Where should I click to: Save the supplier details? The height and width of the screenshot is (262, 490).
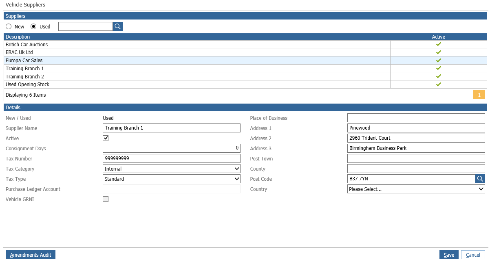(449, 255)
